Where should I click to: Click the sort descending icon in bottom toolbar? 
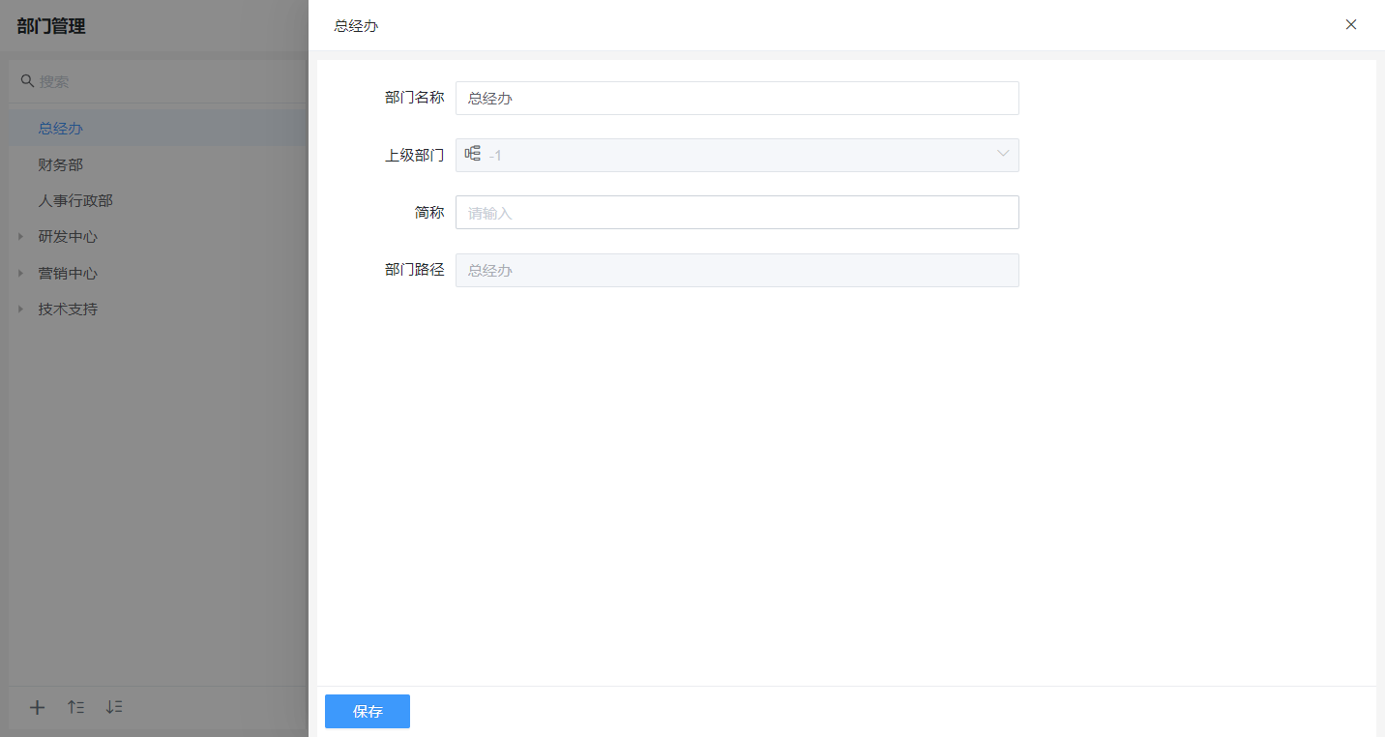[114, 707]
